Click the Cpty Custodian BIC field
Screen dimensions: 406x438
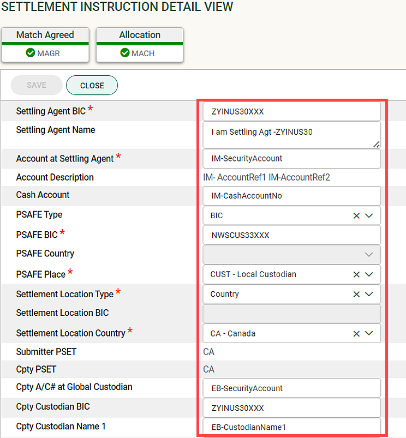pyautogui.click(x=292, y=408)
